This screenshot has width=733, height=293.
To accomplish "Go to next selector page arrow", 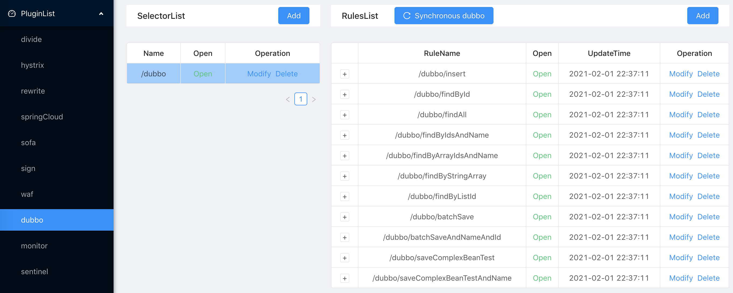I will pos(313,99).
